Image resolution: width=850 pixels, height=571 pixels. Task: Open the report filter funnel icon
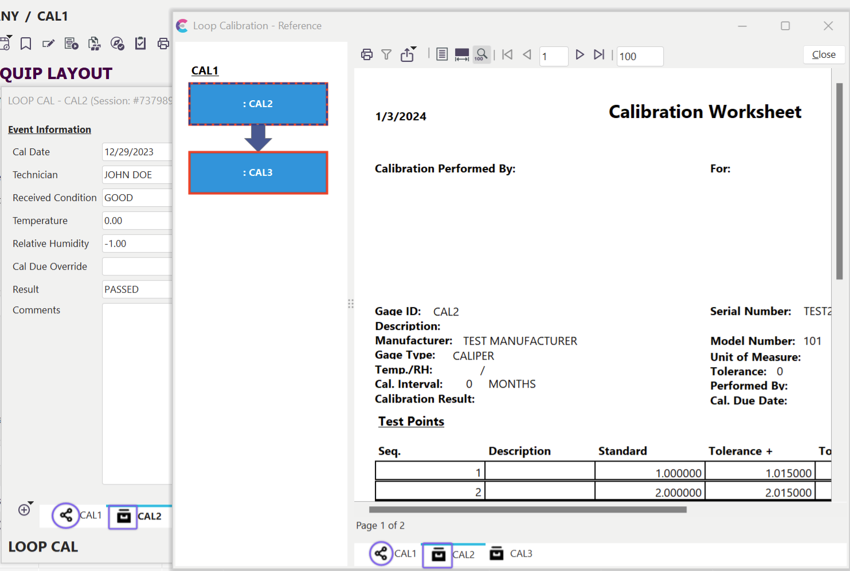tap(386, 55)
